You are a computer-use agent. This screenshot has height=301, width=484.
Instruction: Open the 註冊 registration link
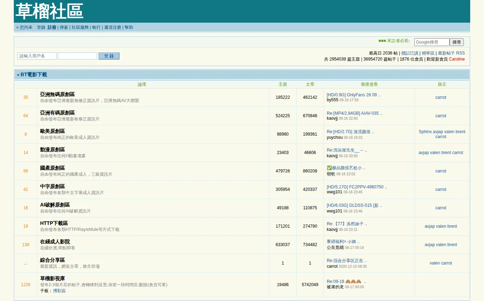click(52, 27)
